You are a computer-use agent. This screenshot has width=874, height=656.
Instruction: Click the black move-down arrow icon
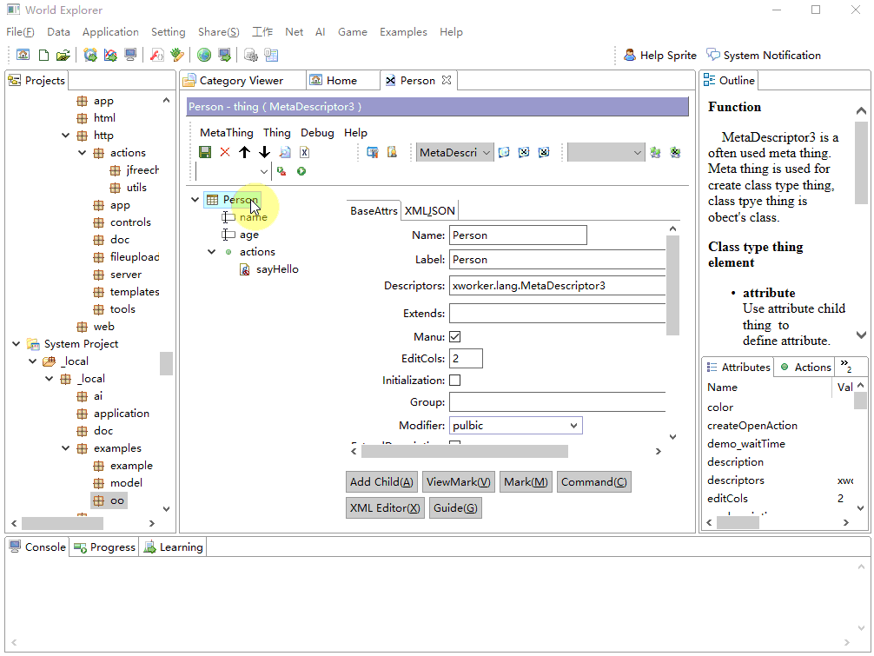pos(265,152)
